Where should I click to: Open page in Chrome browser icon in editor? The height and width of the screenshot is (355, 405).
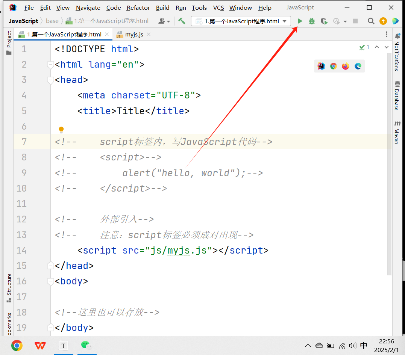tap(333, 66)
